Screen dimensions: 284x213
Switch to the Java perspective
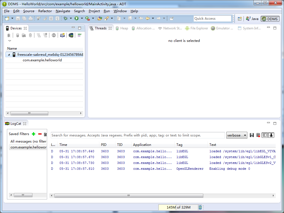coord(252,19)
